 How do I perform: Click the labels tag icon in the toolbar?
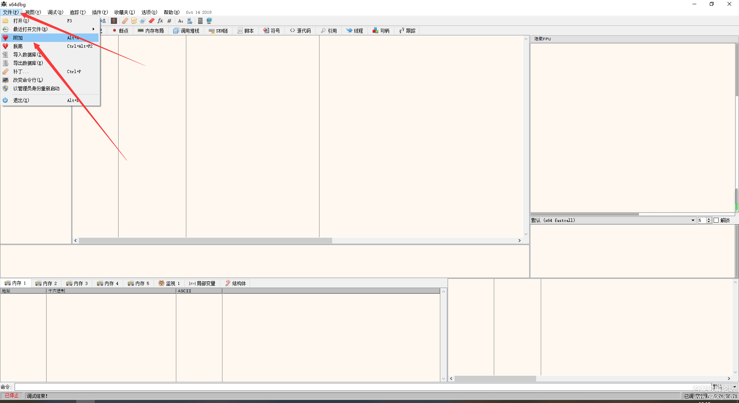coord(142,21)
